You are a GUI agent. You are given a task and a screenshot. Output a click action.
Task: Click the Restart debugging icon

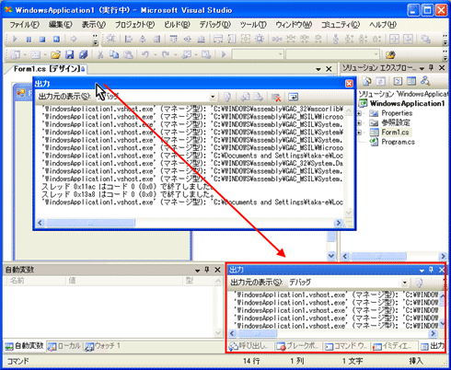click(x=56, y=40)
